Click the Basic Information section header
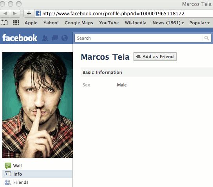Screen dimensions: 213x187 [147, 72]
